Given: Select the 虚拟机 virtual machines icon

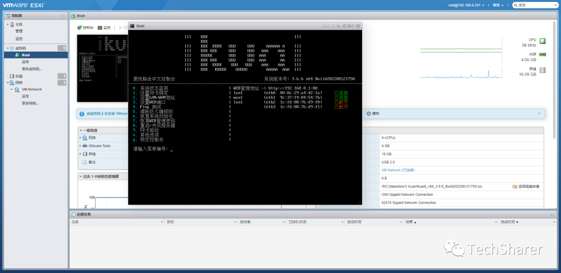Looking at the screenshot, I should pos(12,48).
